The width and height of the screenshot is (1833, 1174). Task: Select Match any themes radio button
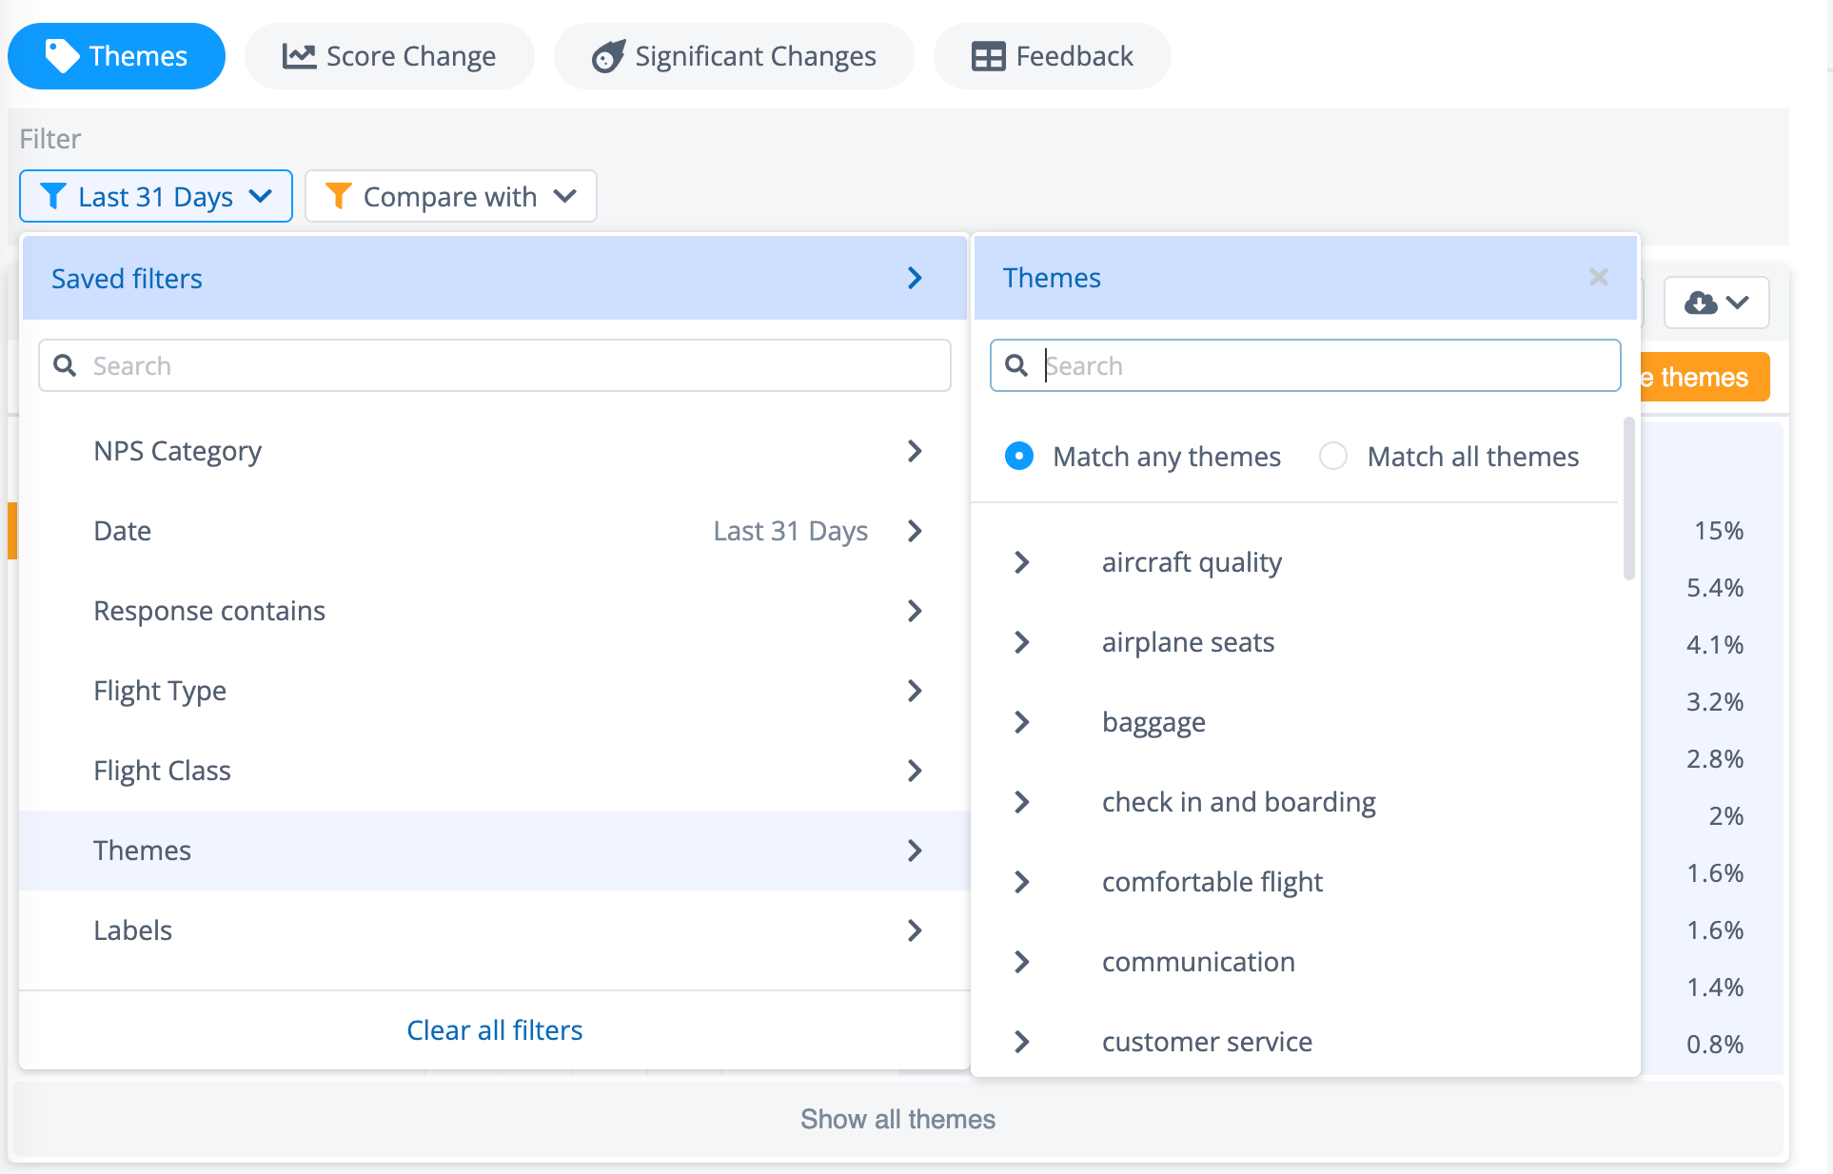(1019, 457)
